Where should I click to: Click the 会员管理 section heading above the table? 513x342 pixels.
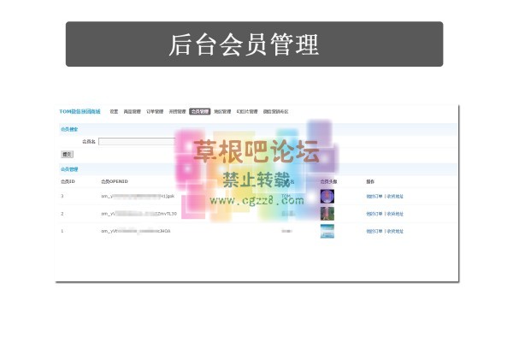click(x=69, y=169)
